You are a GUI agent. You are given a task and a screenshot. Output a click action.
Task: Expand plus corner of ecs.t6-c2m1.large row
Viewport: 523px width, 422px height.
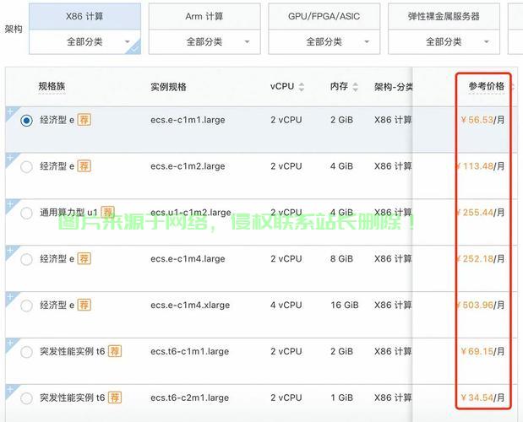click(x=10, y=389)
